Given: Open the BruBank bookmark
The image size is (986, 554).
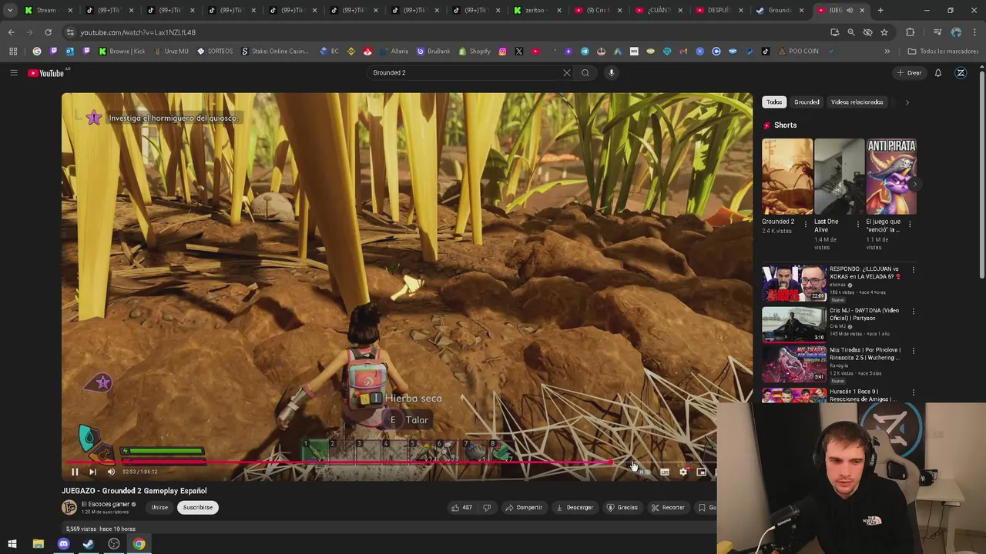Looking at the screenshot, I should [x=434, y=51].
